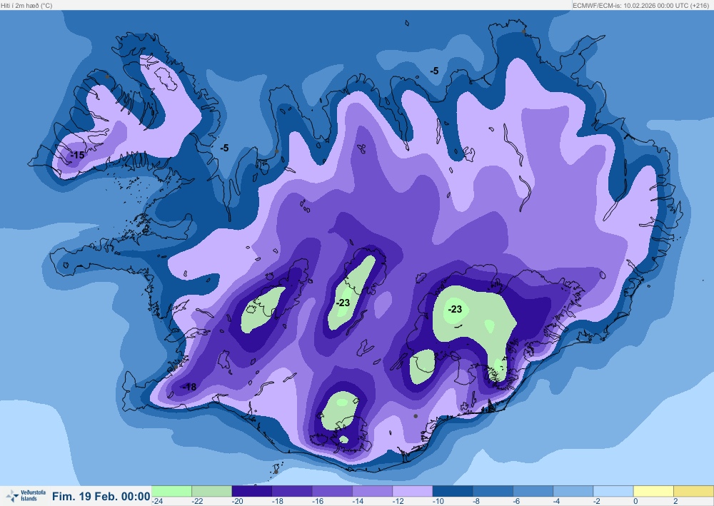
Task: Click the ECMWF/ECM-is model run timestamp
Action: (x=642, y=6)
